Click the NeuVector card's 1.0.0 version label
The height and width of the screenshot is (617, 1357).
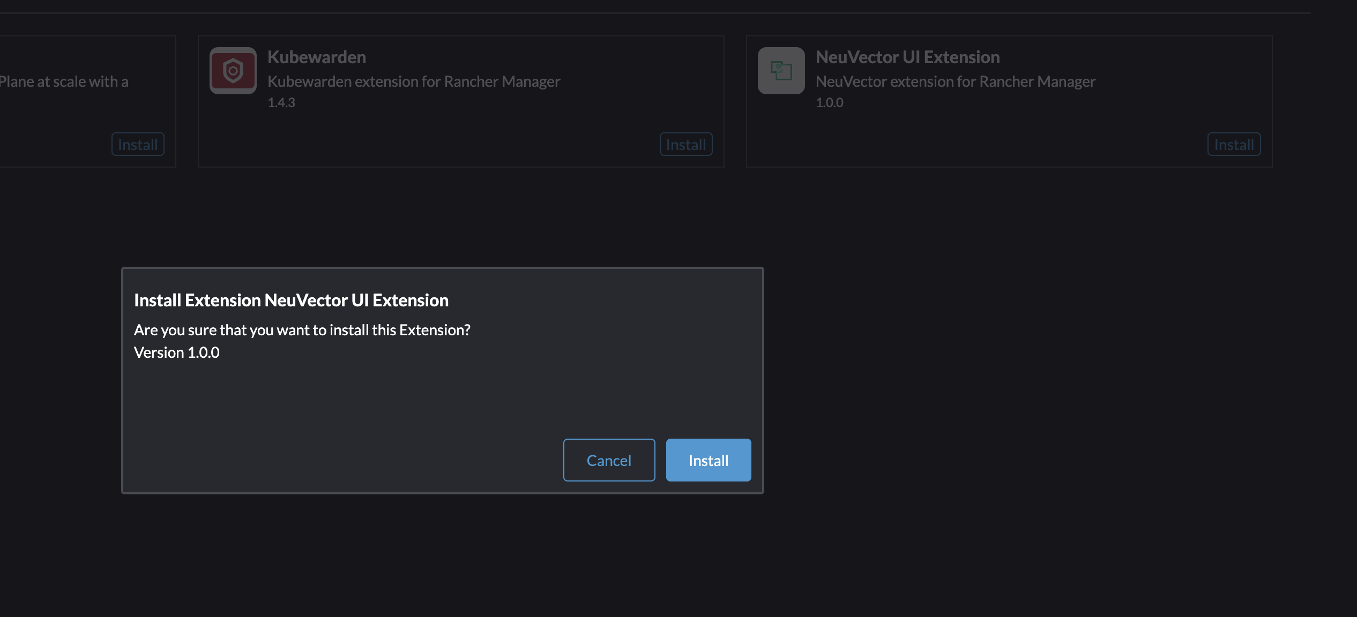[x=829, y=102]
